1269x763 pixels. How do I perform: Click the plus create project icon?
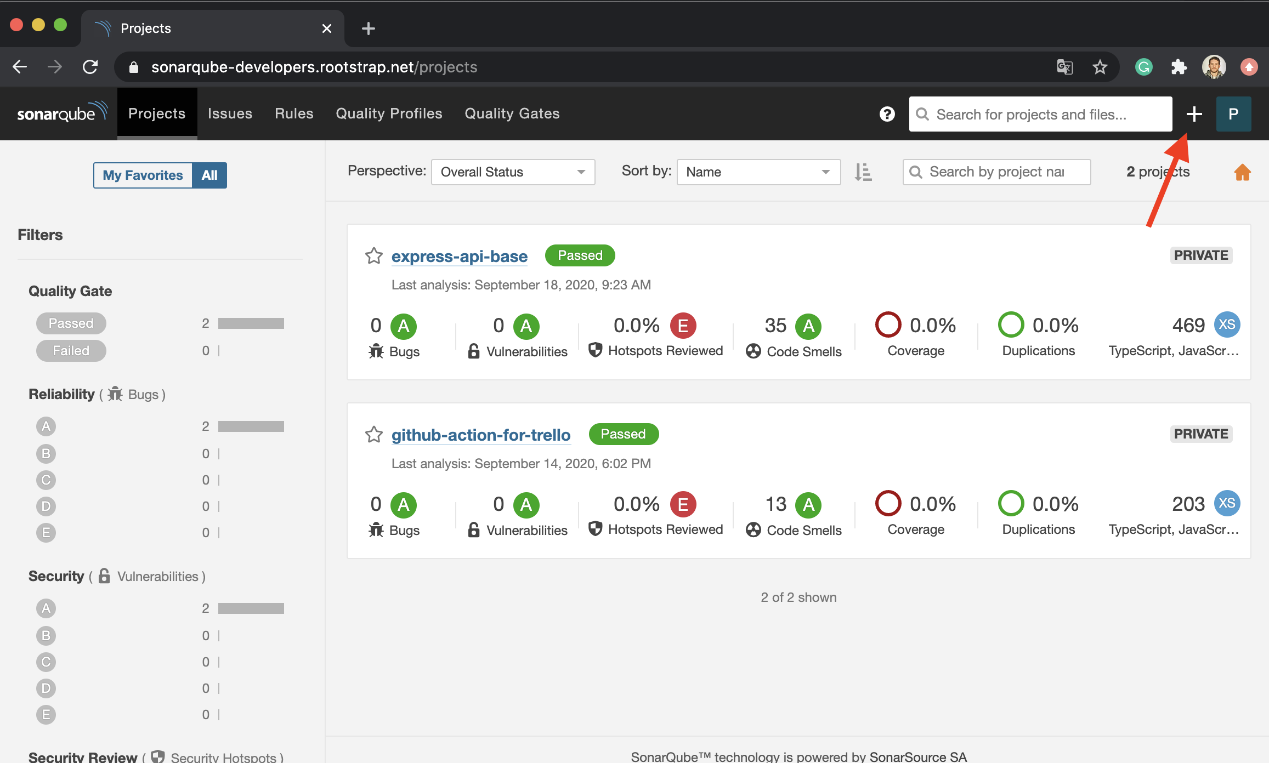(1194, 114)
